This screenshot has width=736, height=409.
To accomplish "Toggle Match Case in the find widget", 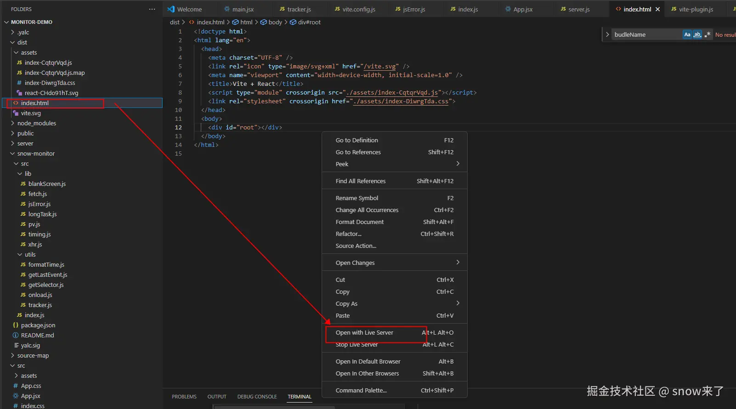I will coord(687,34).
